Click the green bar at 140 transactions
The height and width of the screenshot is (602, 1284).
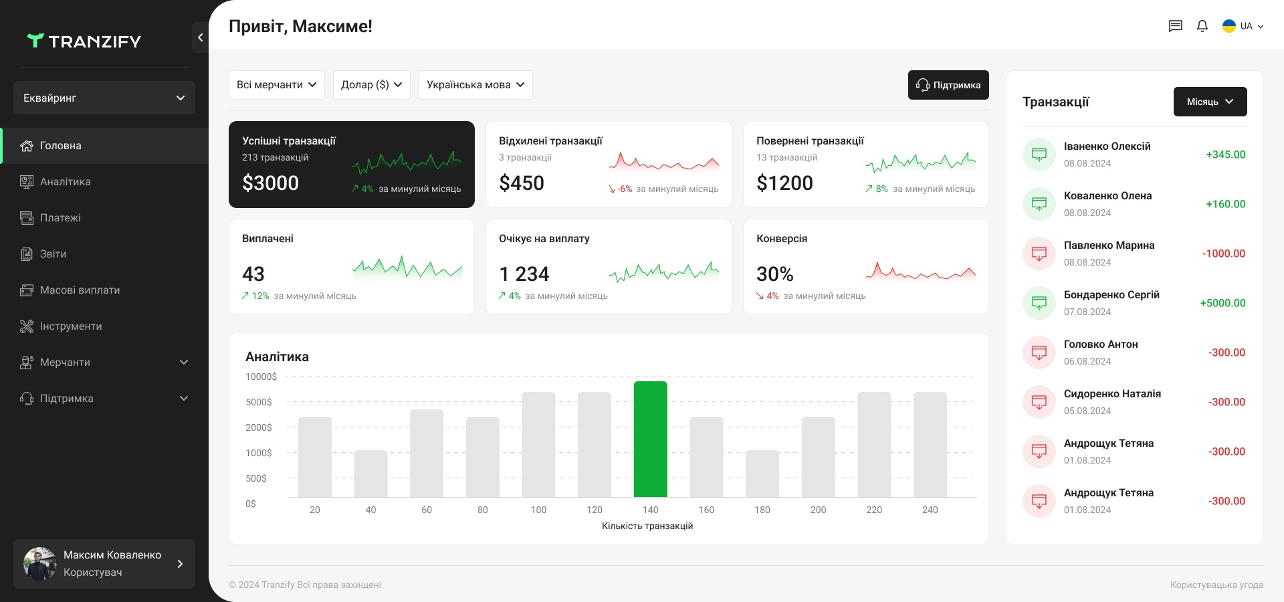click(651, 439)
